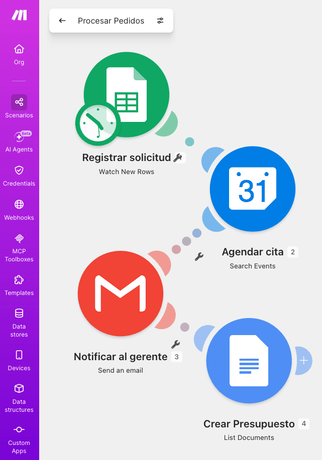This screenshot has height=460, width=322.
Task: Open the Gmail Notificar al gerente module
Action: point(121,293)
